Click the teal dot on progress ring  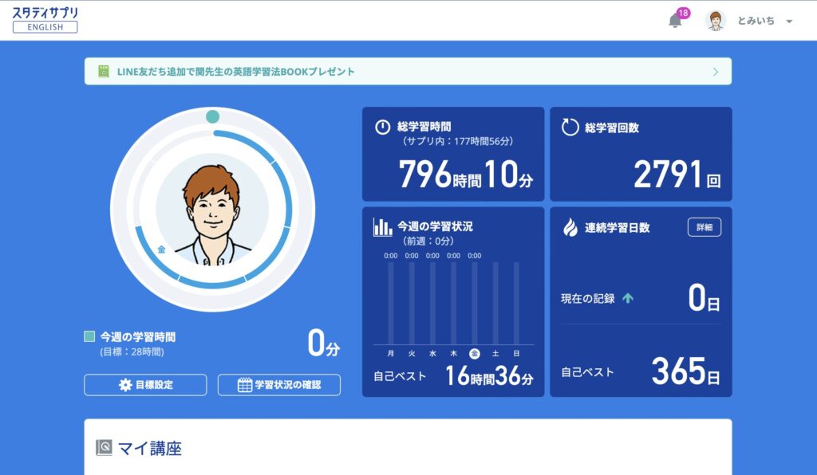tap(212, 116)
